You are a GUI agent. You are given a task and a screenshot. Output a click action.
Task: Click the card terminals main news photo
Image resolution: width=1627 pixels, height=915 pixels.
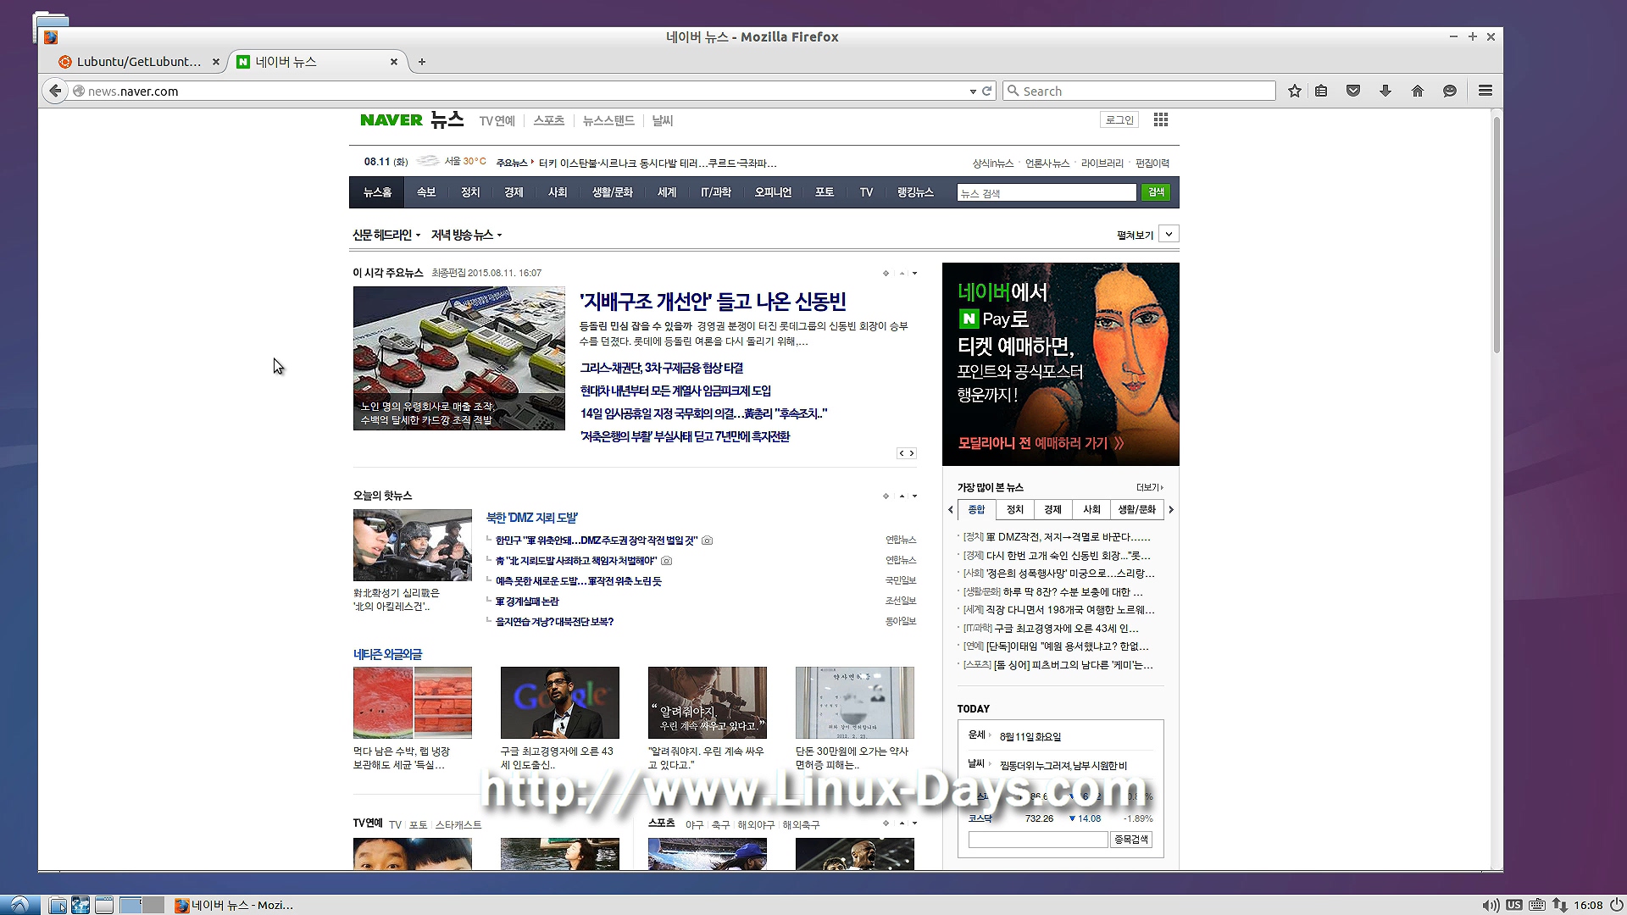459,358
